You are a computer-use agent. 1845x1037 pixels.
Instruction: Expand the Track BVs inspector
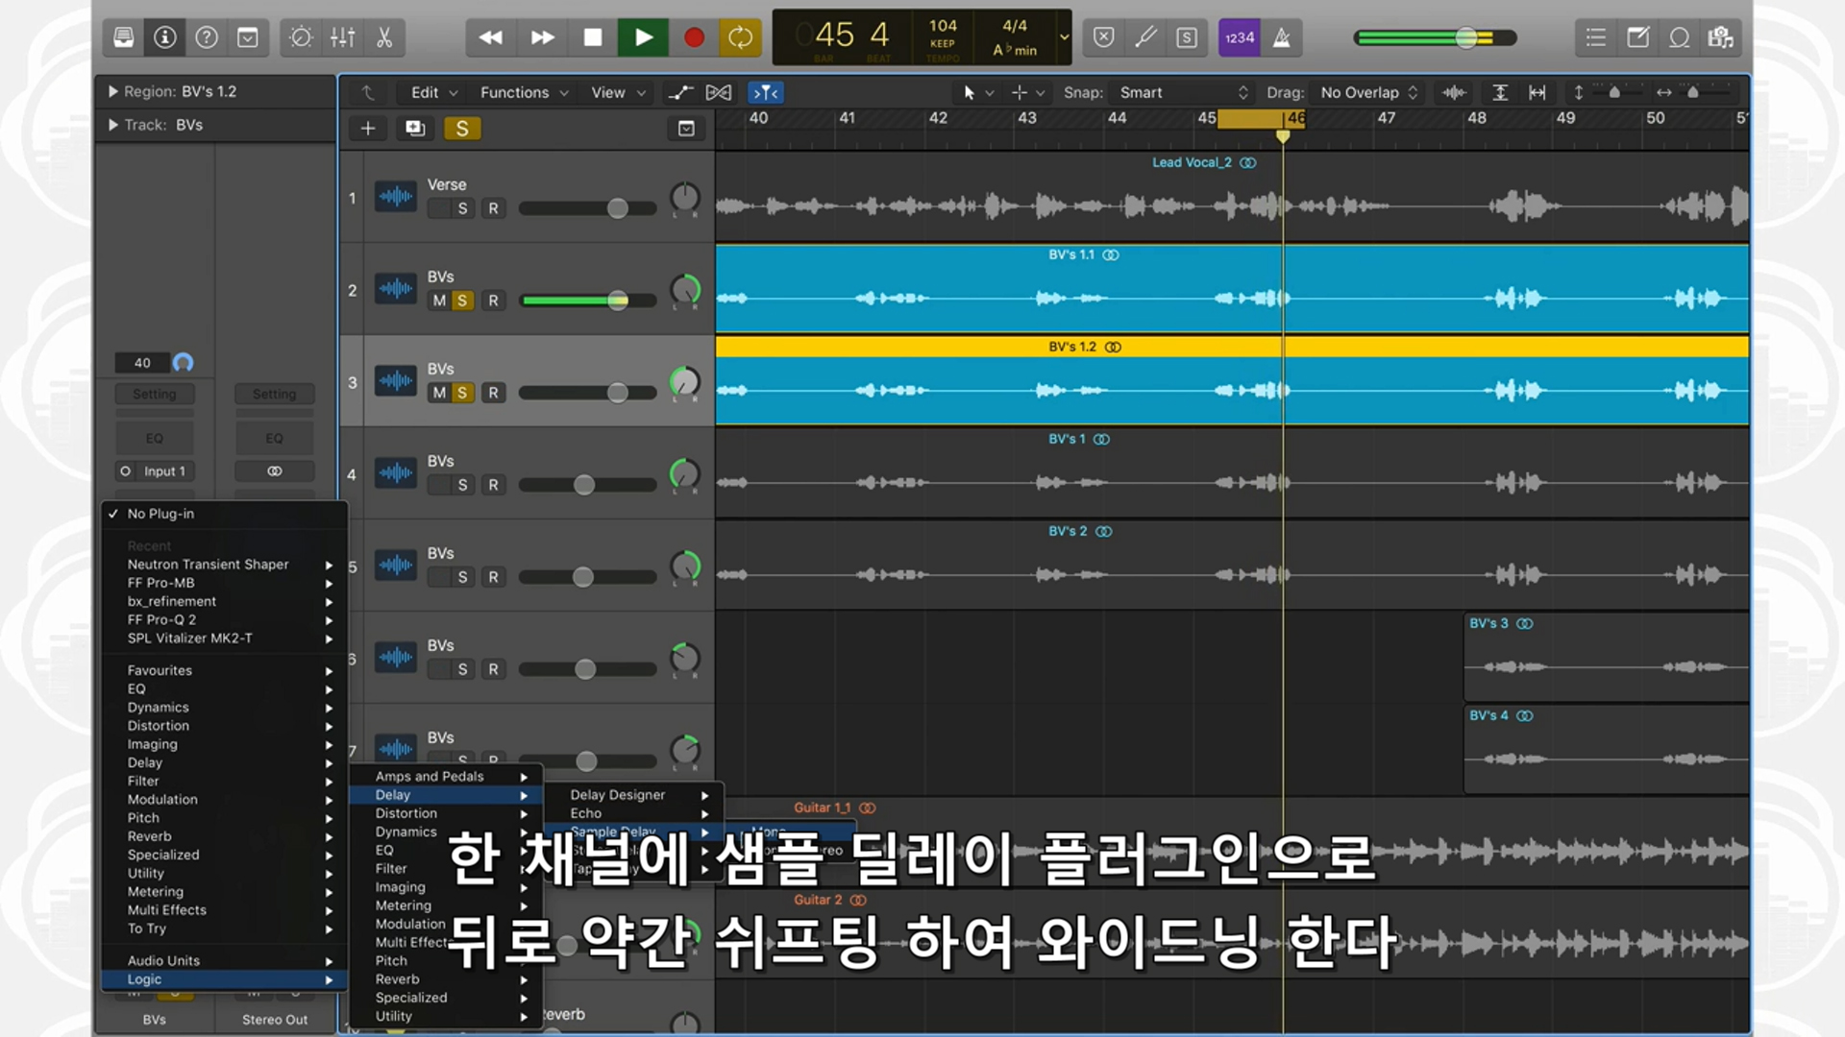(112, 125)
